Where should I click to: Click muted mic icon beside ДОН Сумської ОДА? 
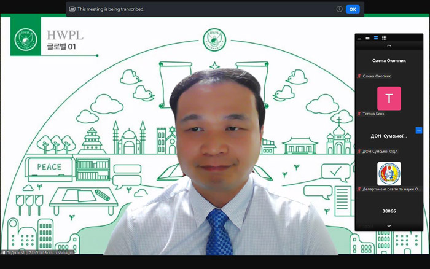pyautogui.click(x=359, y=151)
